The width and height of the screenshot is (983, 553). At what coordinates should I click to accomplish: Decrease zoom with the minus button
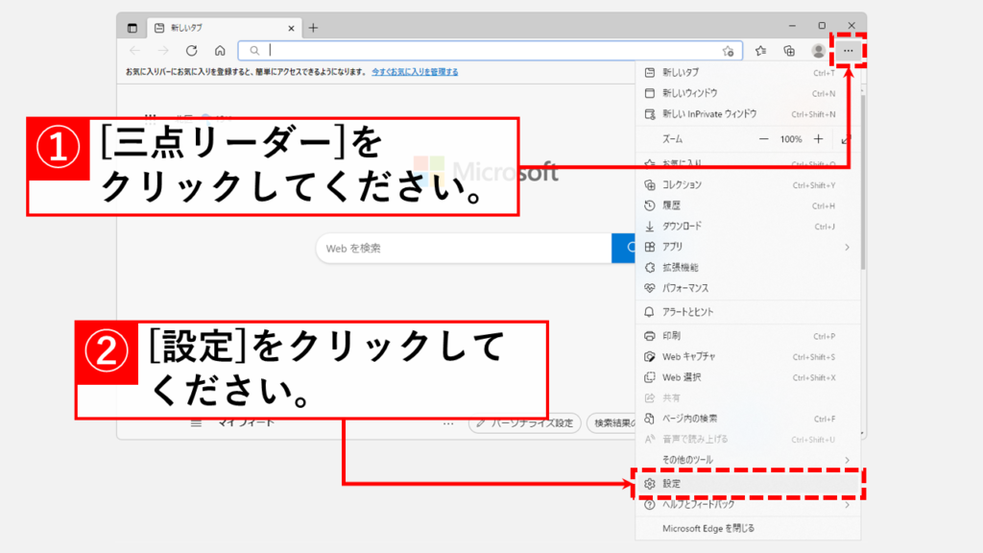(764, 139)
